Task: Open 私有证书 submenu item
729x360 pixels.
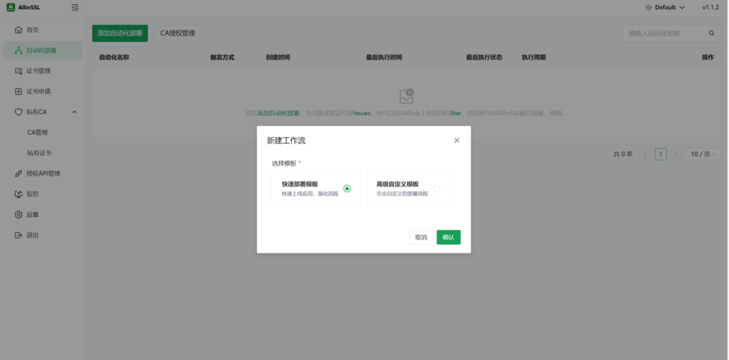Action: click(x=43, y=153)
